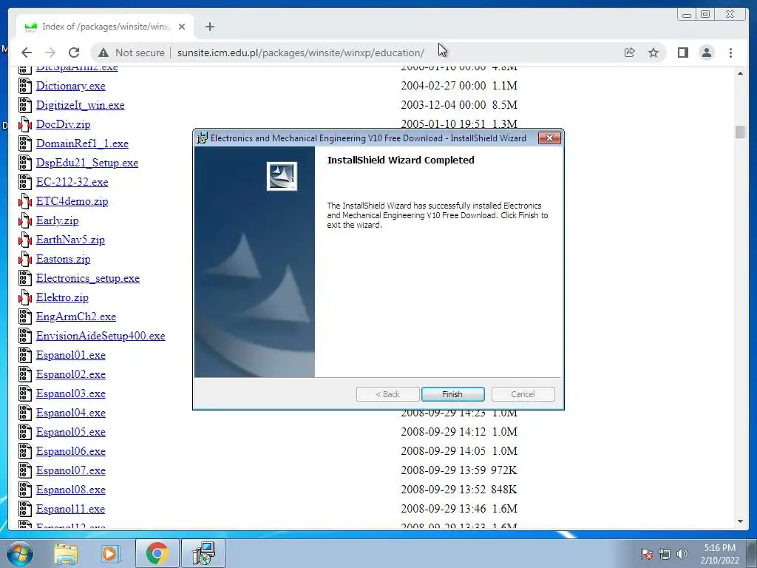Image resolution: width=757 pixels, height=568 pixels.
Task: Click Espanol03.exe link
Action: click(70, 393)
